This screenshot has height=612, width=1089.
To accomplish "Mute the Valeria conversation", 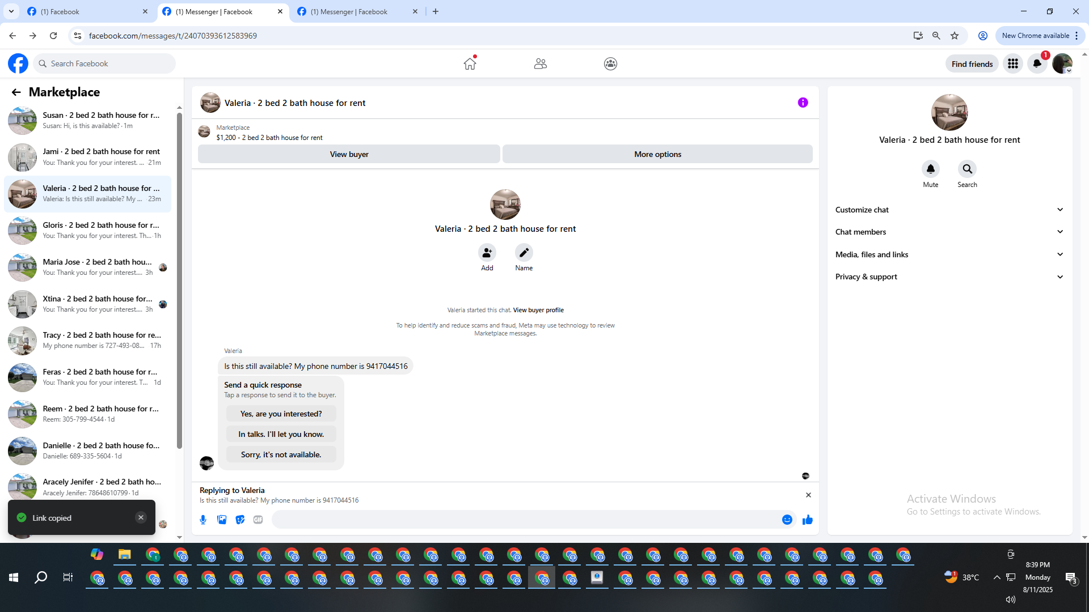I will coord(930,169).
